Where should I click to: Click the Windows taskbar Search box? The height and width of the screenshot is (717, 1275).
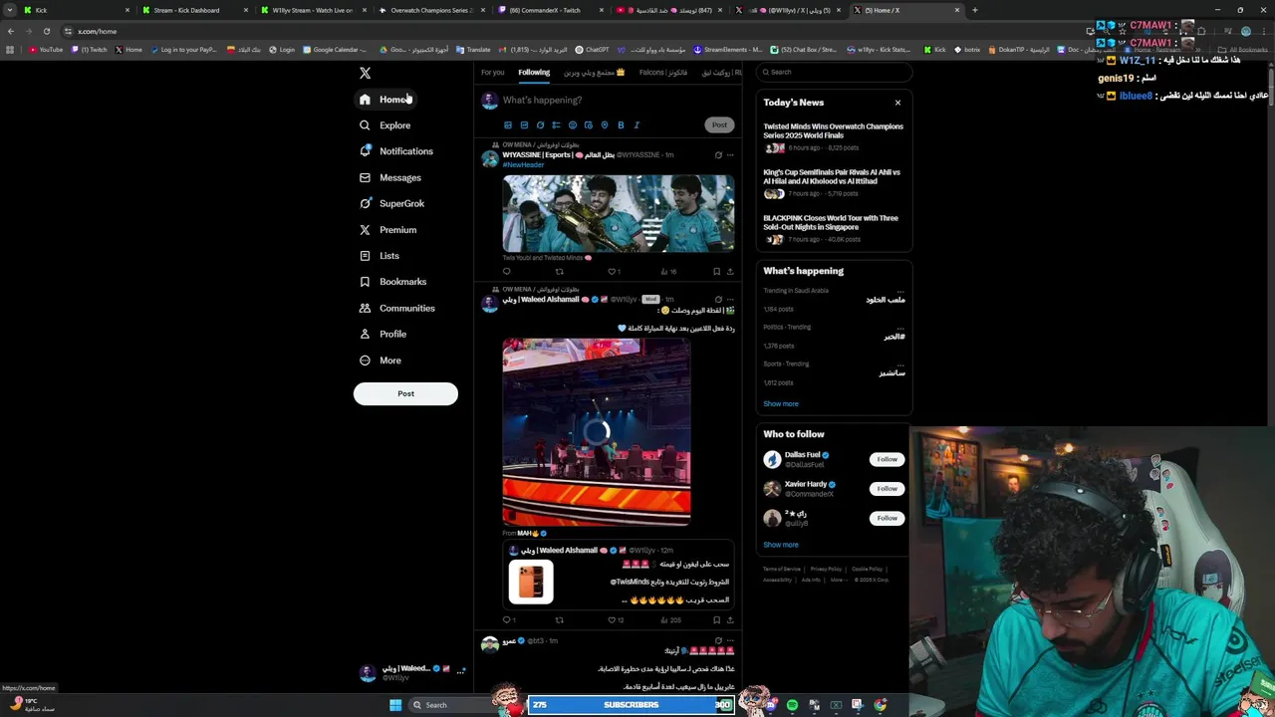click(x=451, y=705)
